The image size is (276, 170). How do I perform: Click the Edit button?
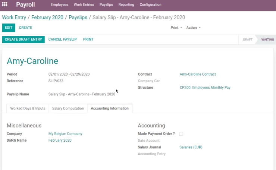pos(9,28)
